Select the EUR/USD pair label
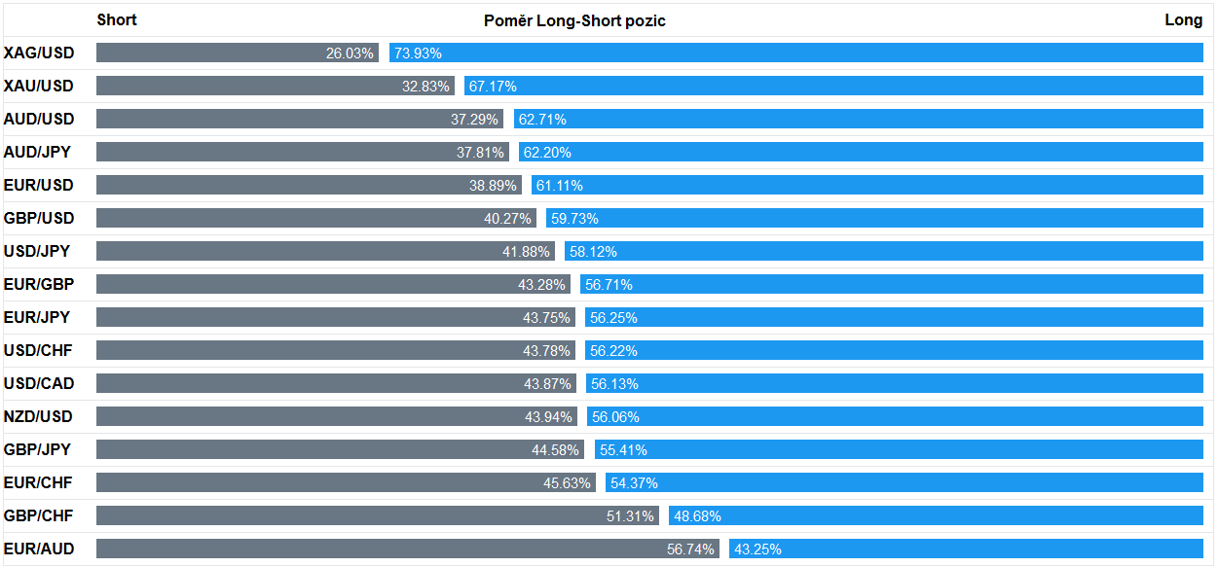Screen dimensions: 1218x567 click(39, 185)
